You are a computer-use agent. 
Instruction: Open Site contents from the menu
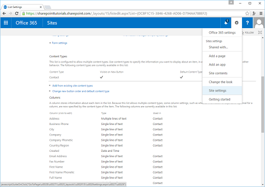point(218,73)
